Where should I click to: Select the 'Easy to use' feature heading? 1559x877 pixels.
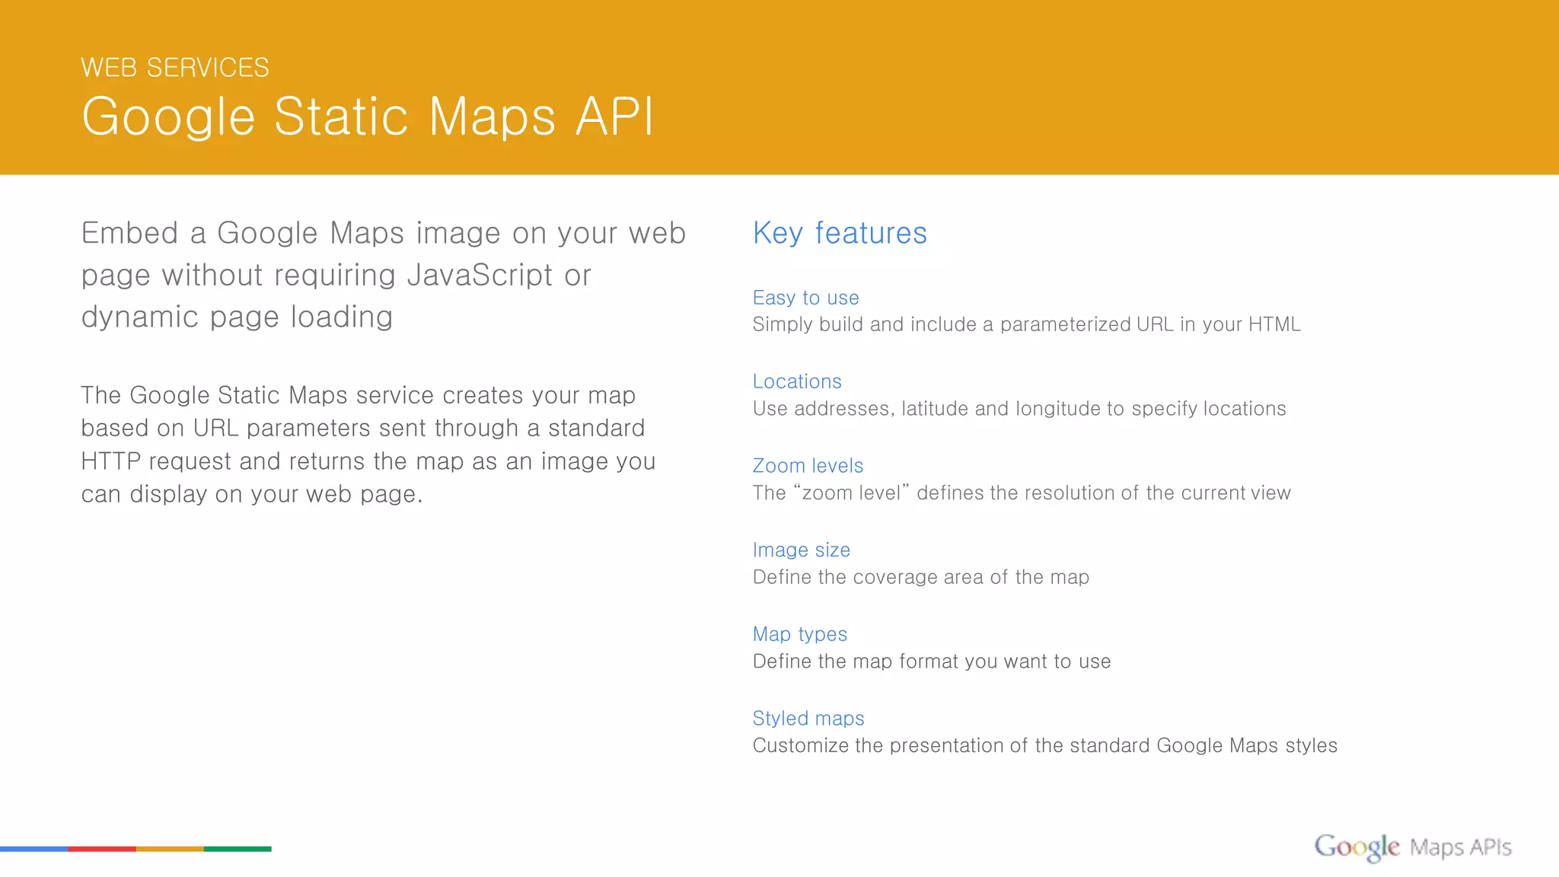click(x=805, y=298)
